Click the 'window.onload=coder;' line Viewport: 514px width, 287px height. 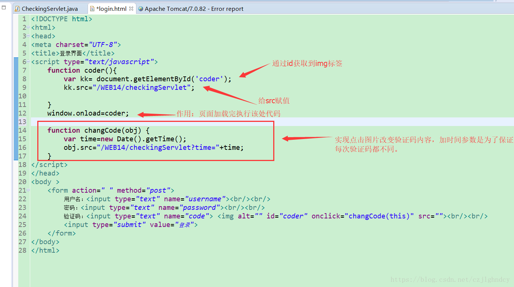(88, 113)
